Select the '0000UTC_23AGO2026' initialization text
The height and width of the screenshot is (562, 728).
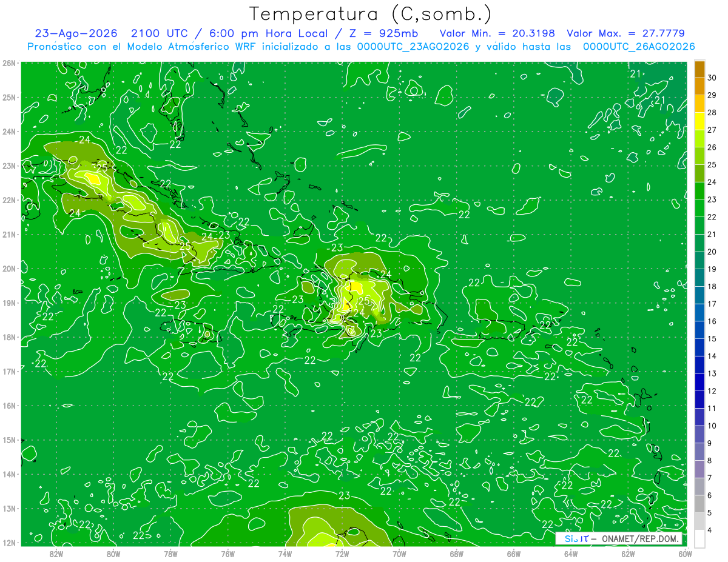pyautogui.click(x=413, y=47)
